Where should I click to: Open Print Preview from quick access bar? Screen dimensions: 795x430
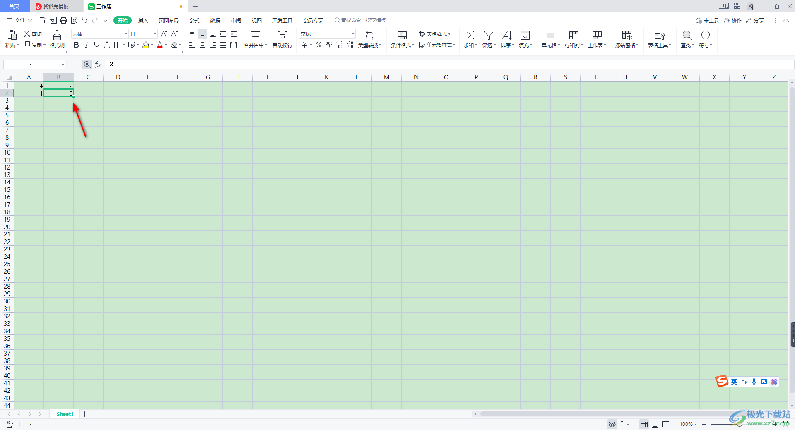click(x=74, y=20)
